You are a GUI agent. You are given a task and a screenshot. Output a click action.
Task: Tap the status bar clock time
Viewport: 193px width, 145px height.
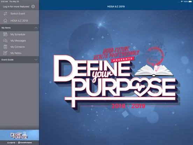point(4,1)
